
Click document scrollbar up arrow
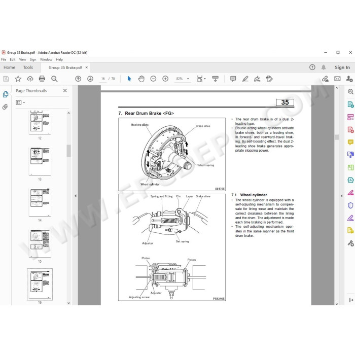pos(337,88)
